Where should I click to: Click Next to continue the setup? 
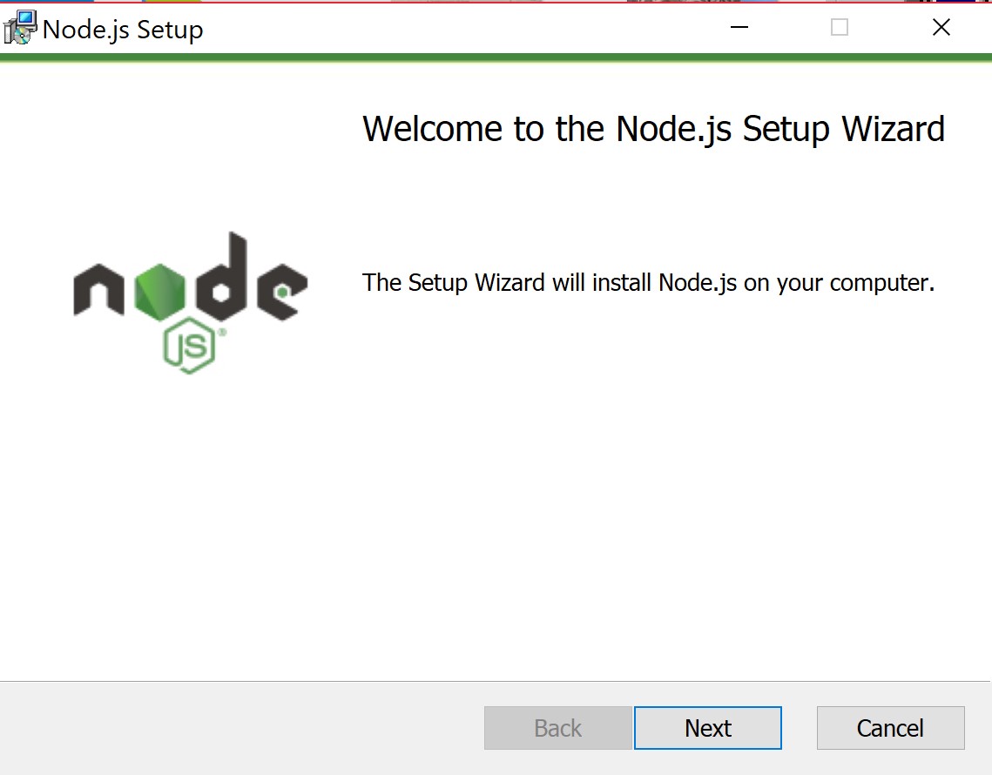[708, 728]
